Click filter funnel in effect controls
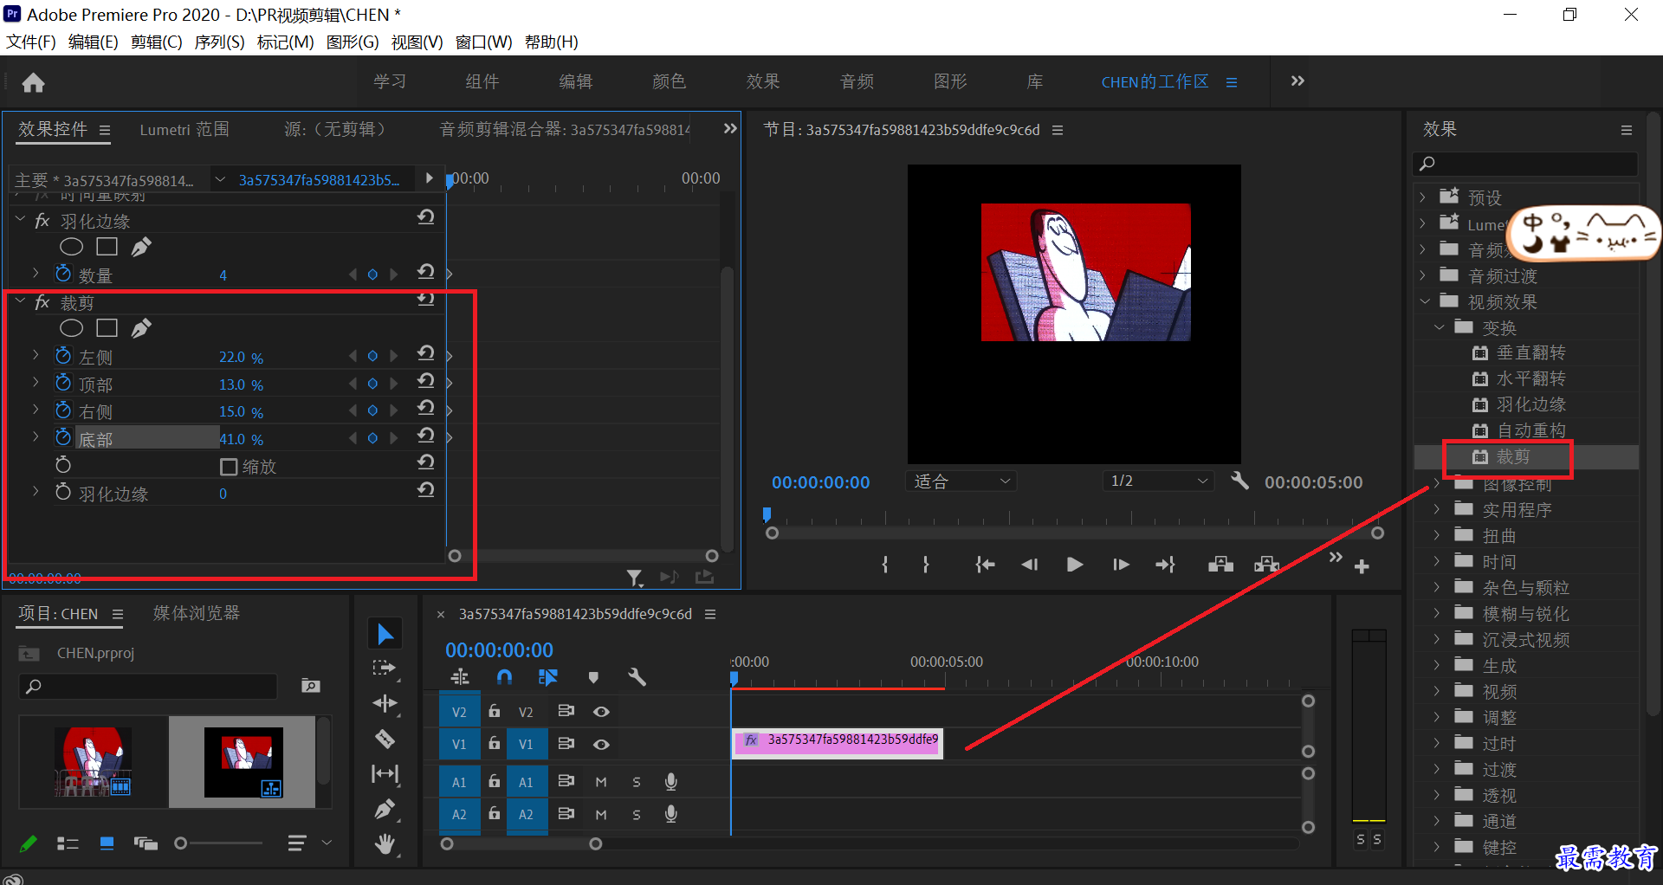This screenshot has height=885, width=1663. point(635,578)
